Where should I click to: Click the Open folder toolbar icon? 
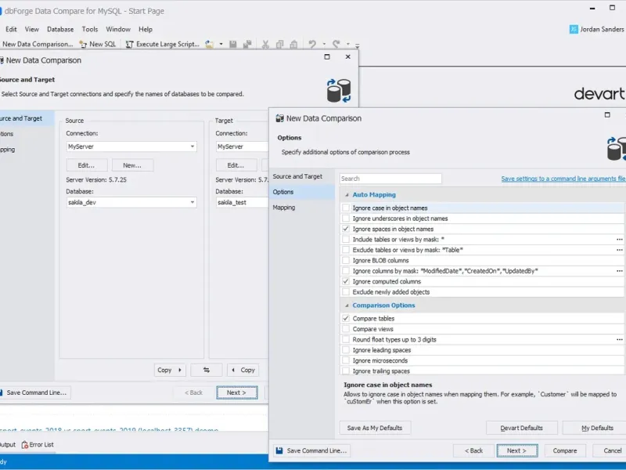click(x=209, y=44)
